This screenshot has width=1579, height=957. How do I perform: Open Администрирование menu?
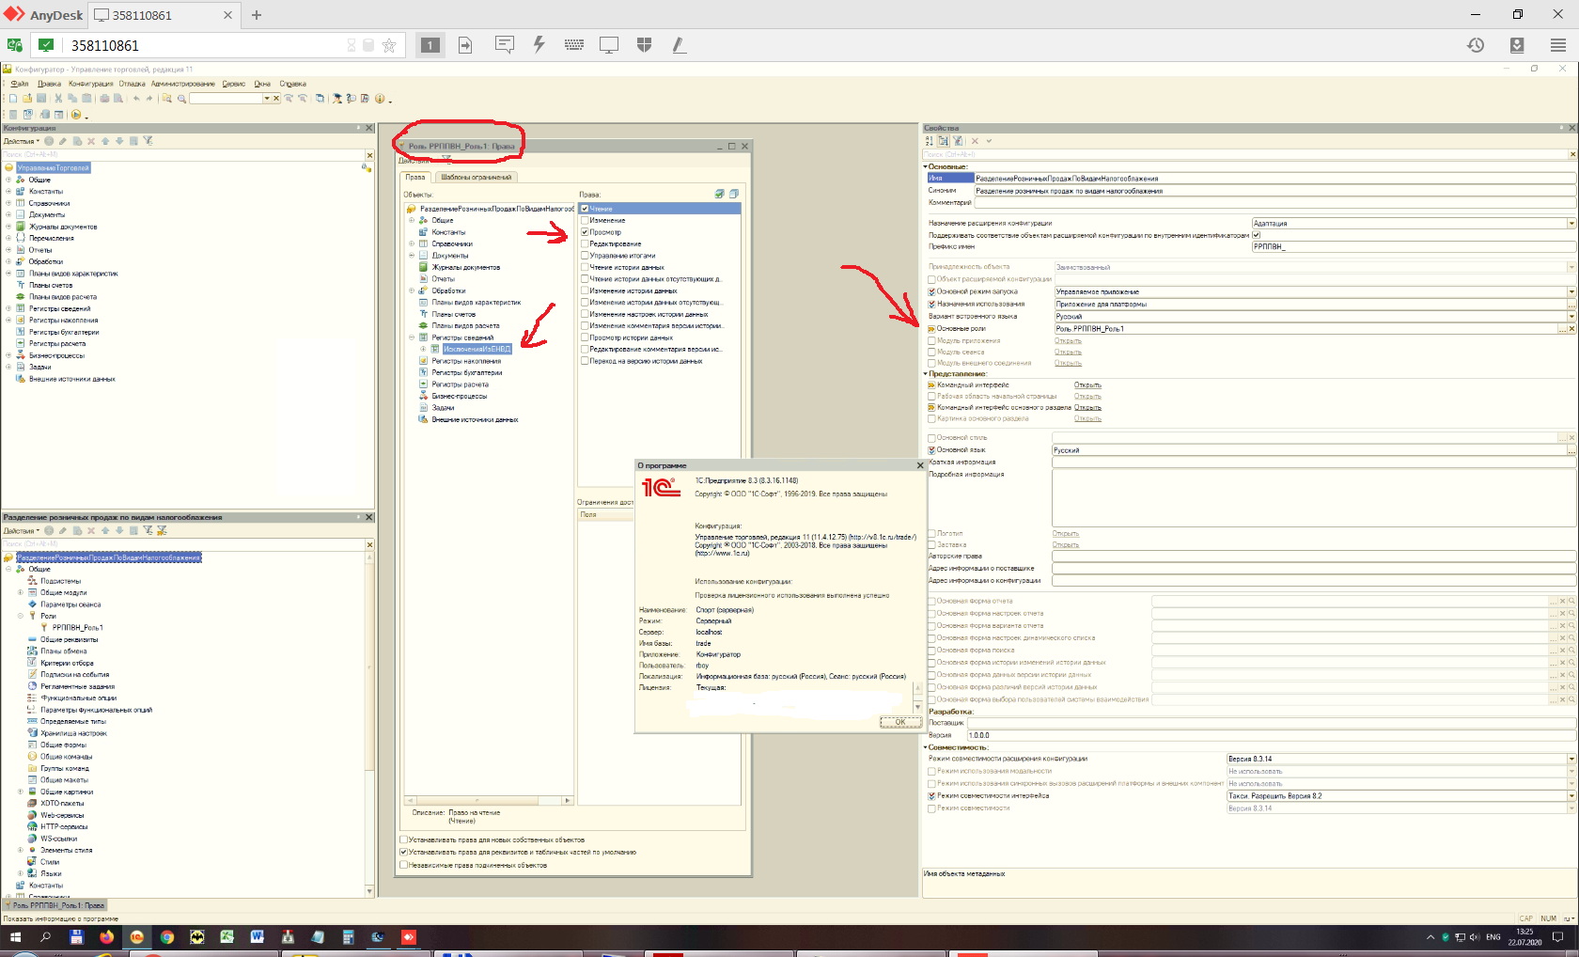pos(183,84)
